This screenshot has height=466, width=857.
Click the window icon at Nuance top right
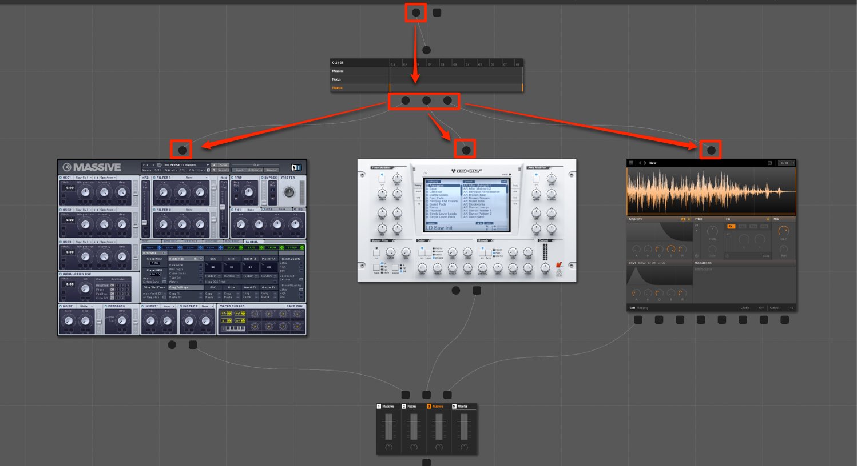click(769, 163)
